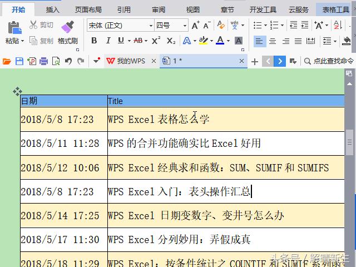Decrease font size with A- icon

click(x=207, y=25)
